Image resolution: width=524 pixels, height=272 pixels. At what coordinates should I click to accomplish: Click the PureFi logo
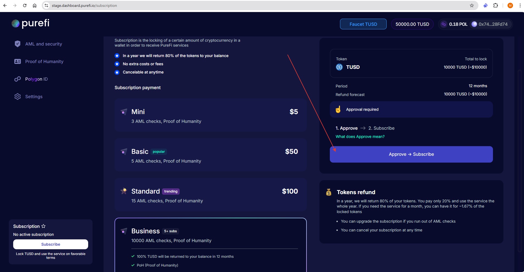point(30,24)
